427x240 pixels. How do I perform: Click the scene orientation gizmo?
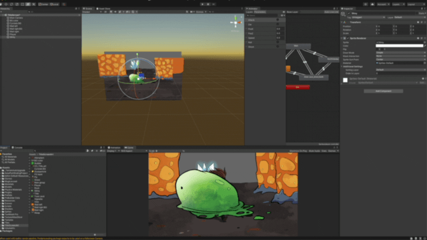236,22
